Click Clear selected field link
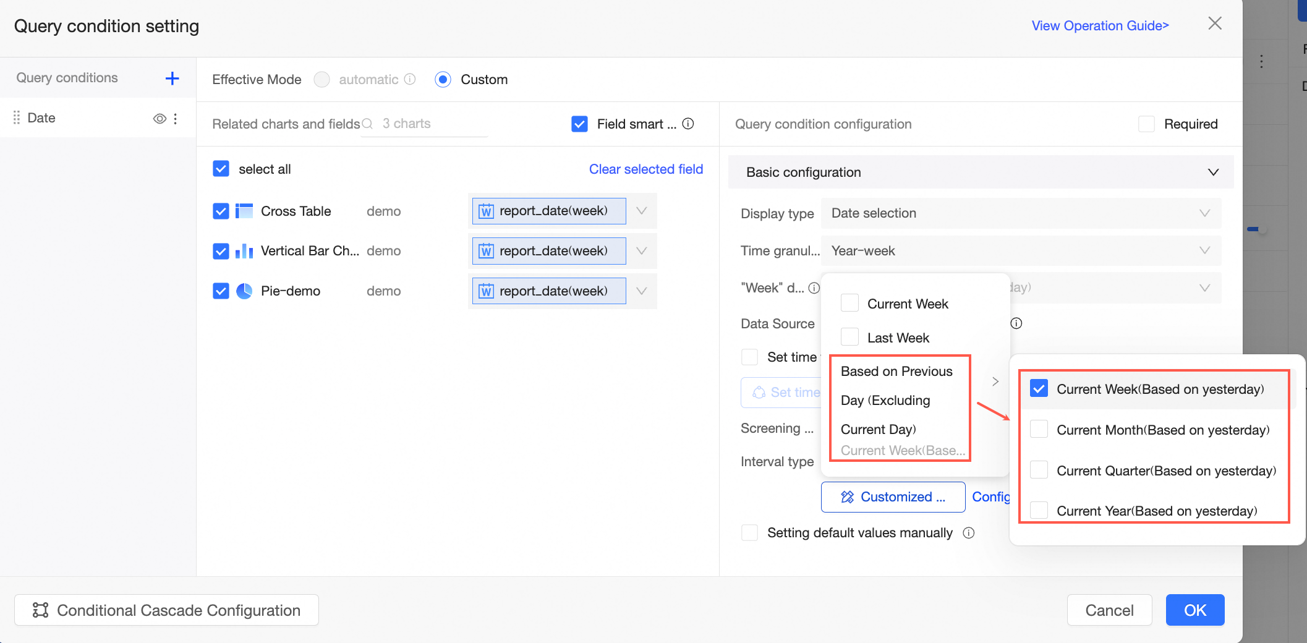 646,169
